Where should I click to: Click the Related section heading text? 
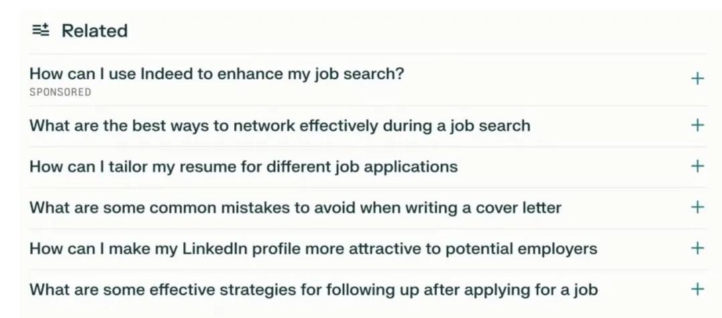95,31
